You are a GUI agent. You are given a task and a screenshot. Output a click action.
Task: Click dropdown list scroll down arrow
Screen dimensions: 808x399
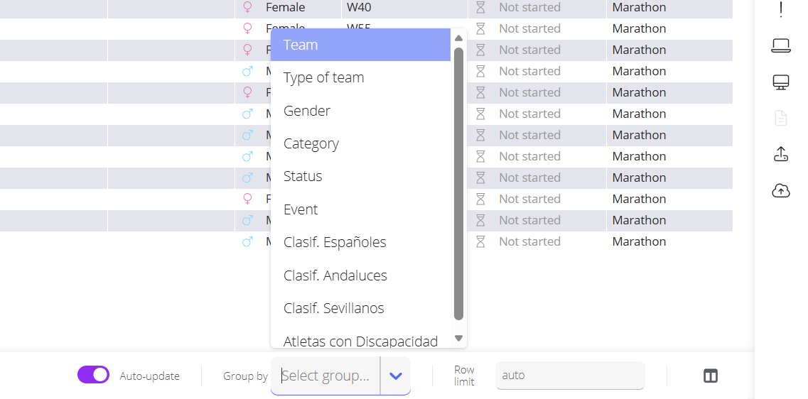click(458, 338)
